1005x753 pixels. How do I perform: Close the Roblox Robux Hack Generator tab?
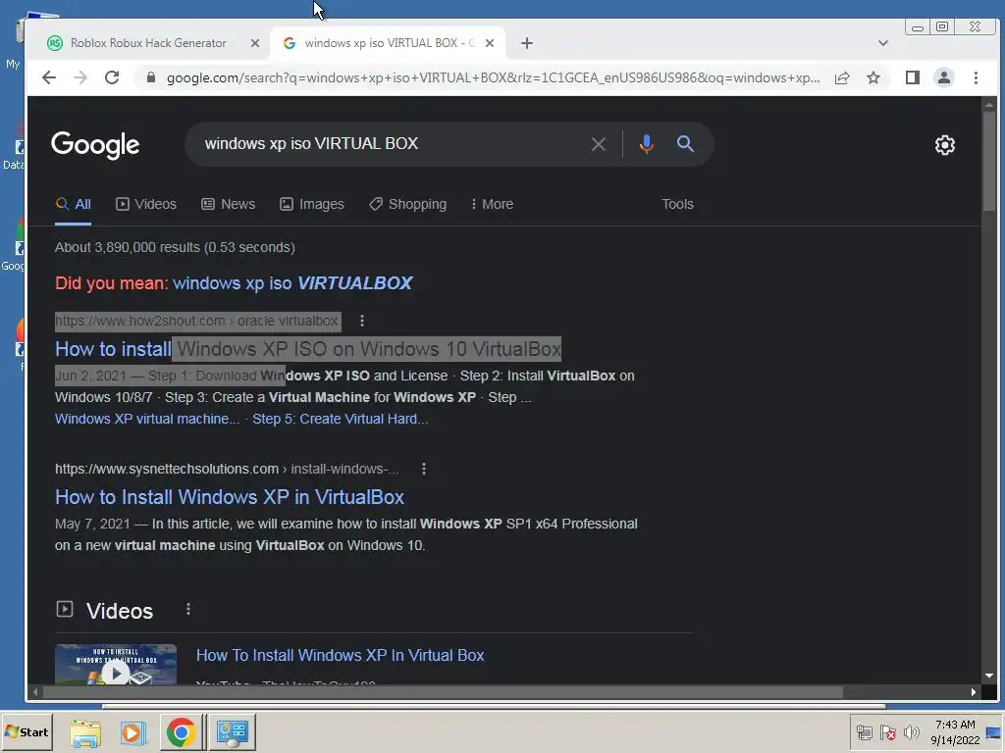coord(255,43)
